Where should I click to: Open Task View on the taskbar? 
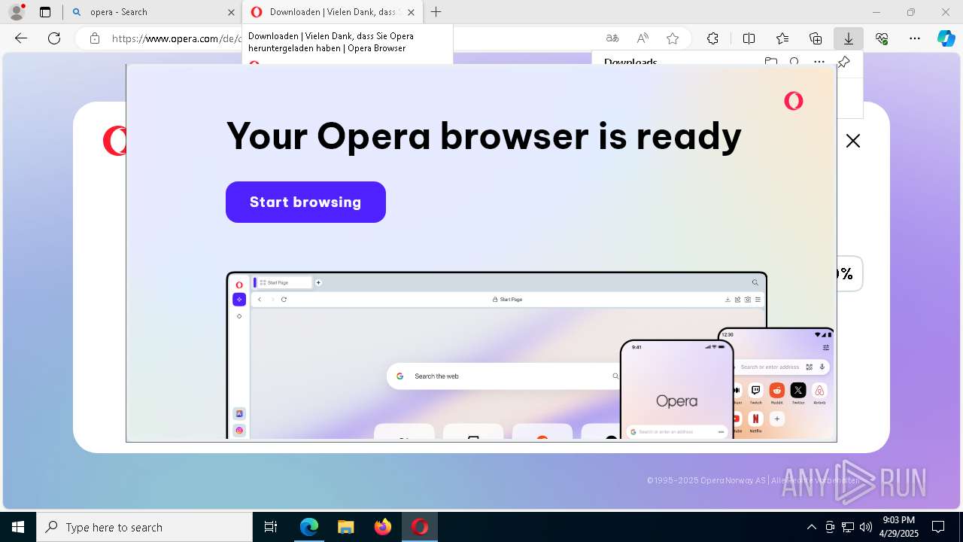coord(271,527)
